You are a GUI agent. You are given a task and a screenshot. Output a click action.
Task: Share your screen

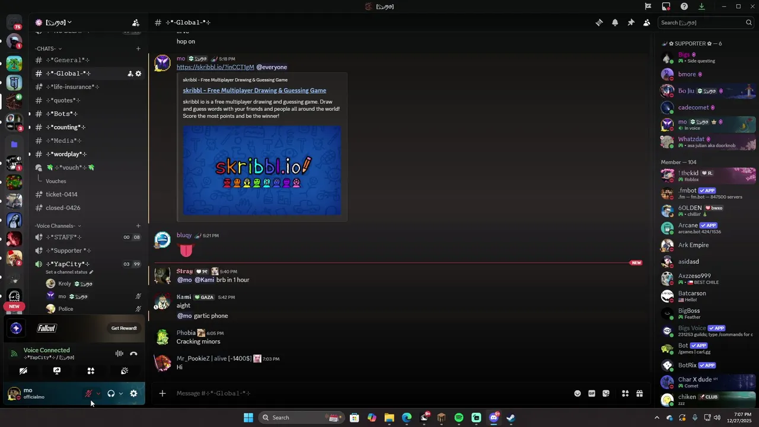coord(57,371)
